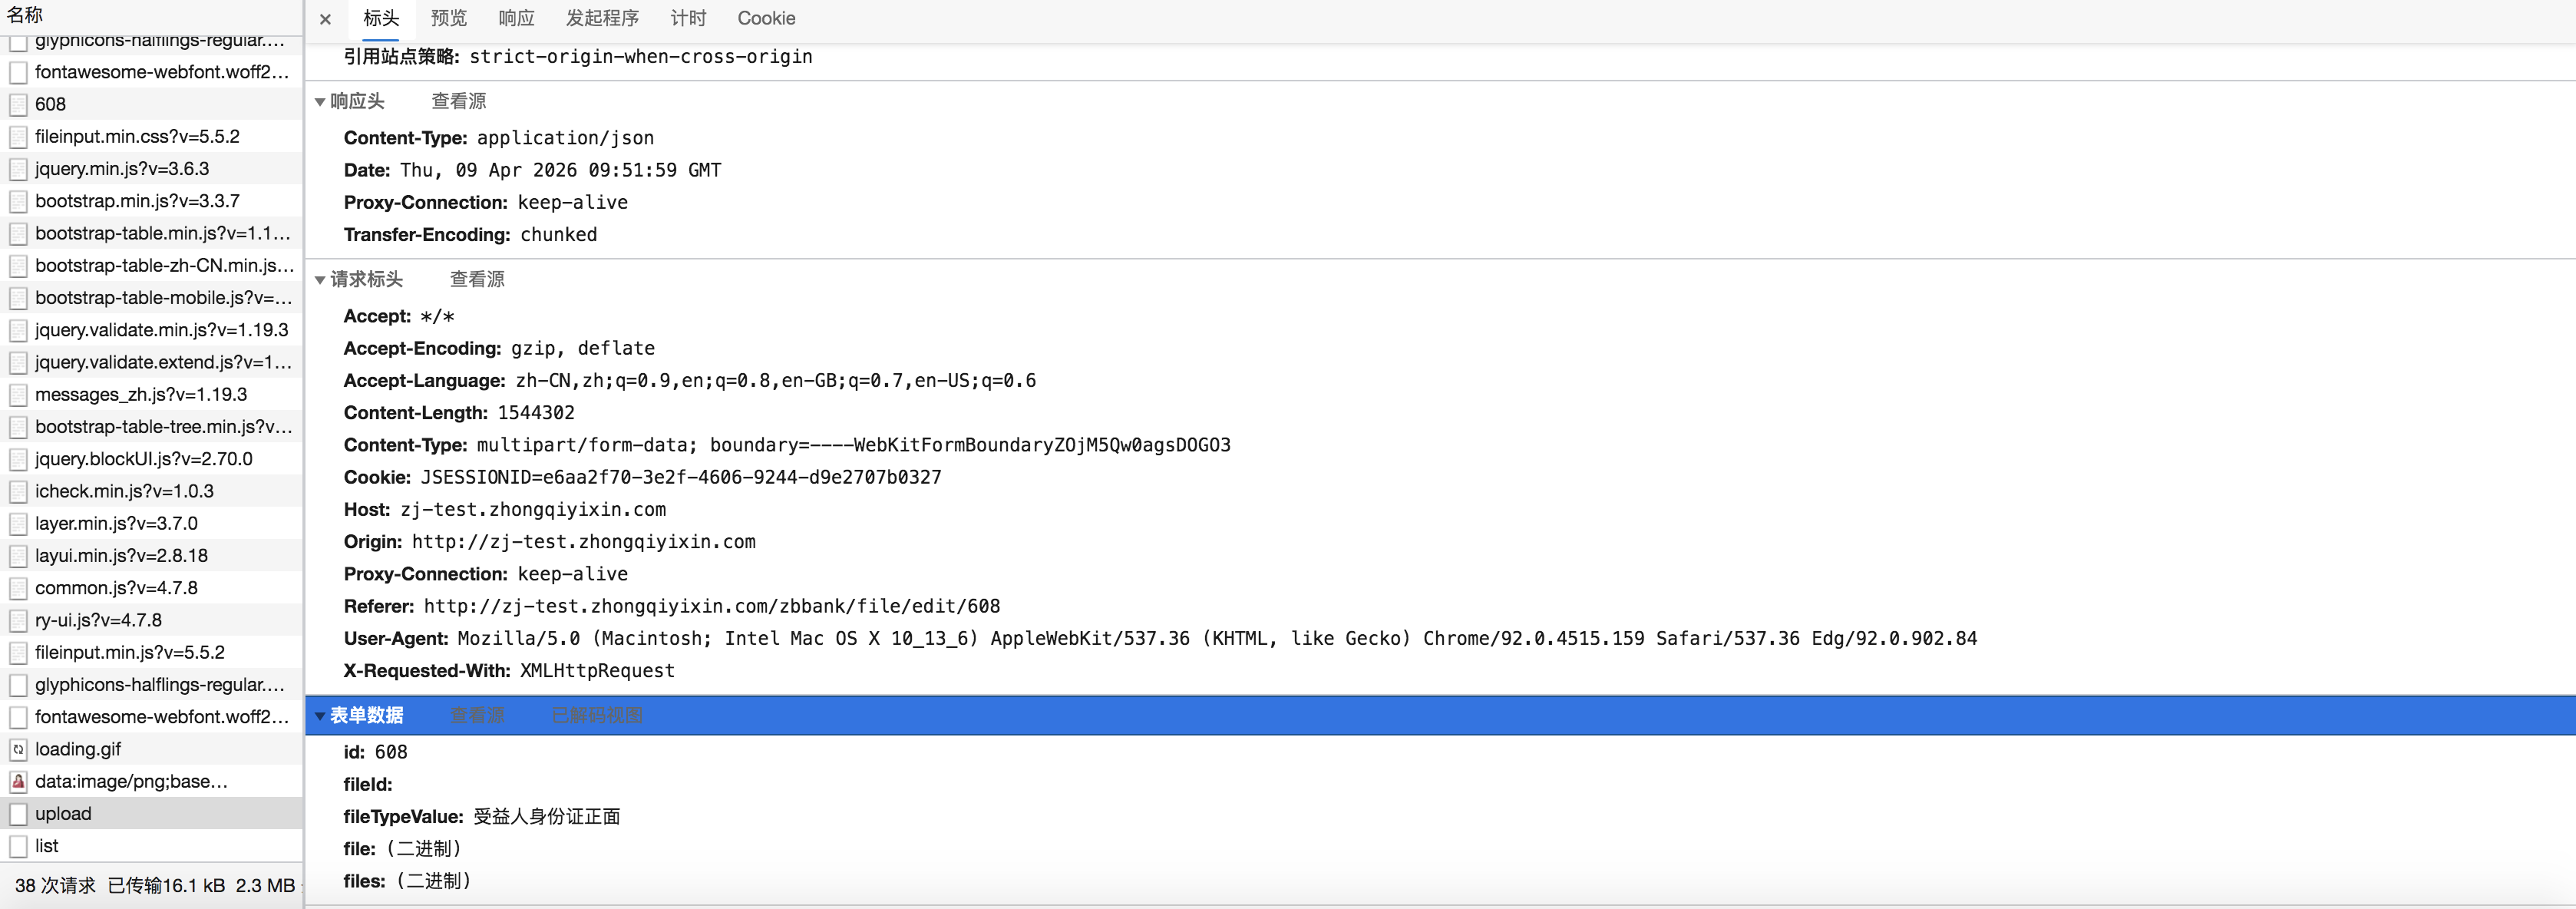Click 查看源 next to 响应头
The height and width of the screenshot is (909, 2576).
(458, 102)
